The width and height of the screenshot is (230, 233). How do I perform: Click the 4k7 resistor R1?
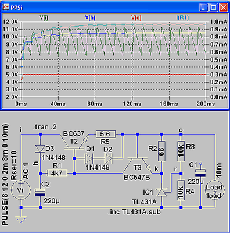click(57, 173)
